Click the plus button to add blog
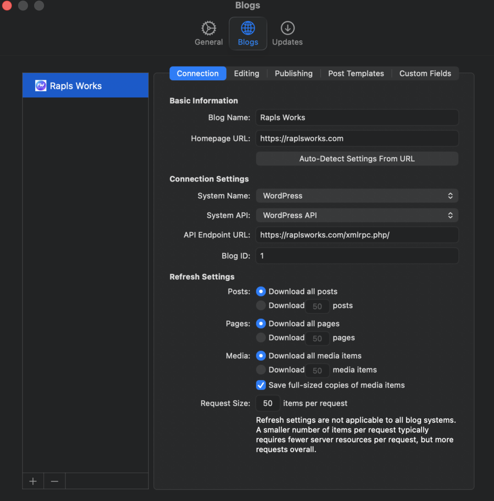The height and width of the screenshot is (501, 494). tap(33, 481)
